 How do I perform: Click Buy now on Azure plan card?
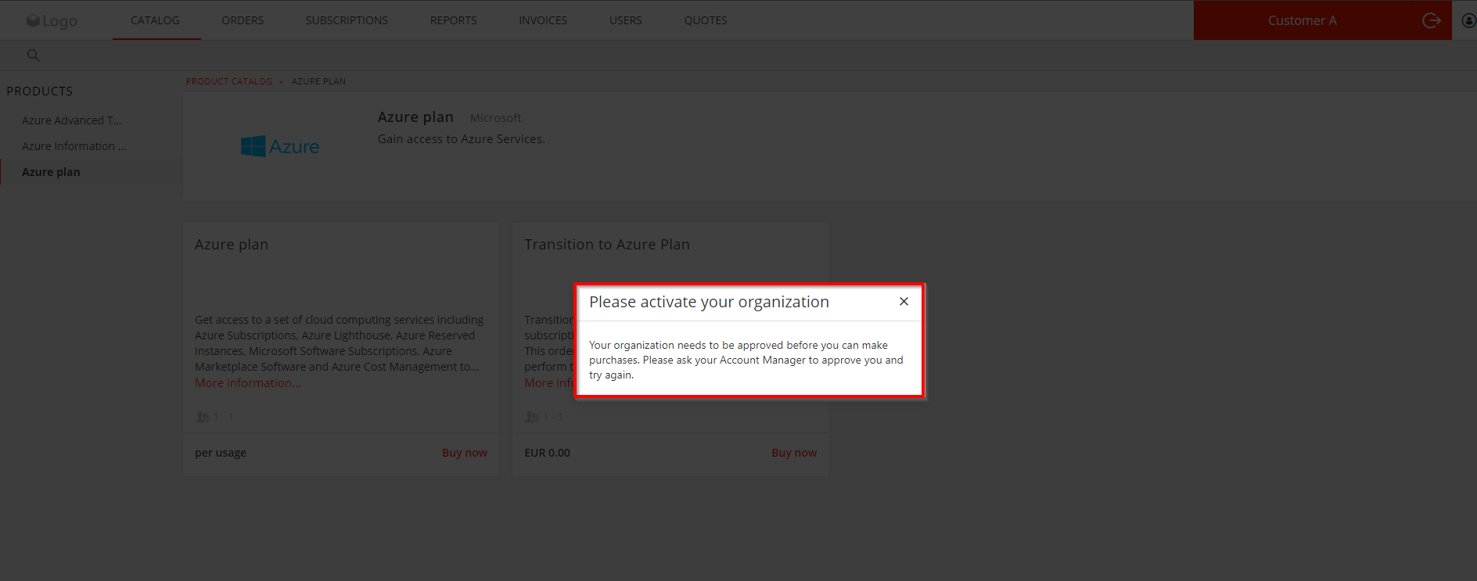click(465, 453)
